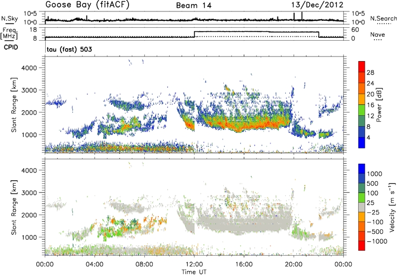Click the "18" tick on frequency axis
Image resolution: width=397 pixels, height=275 pixels.
33,30
